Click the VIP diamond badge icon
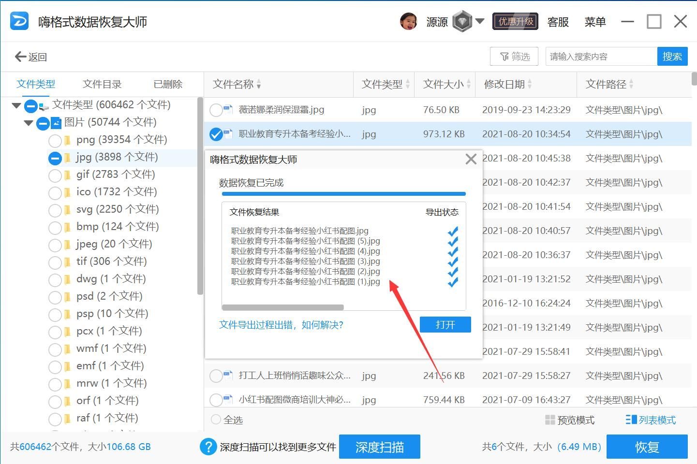The image size is (697, 464). coord(462,22)
